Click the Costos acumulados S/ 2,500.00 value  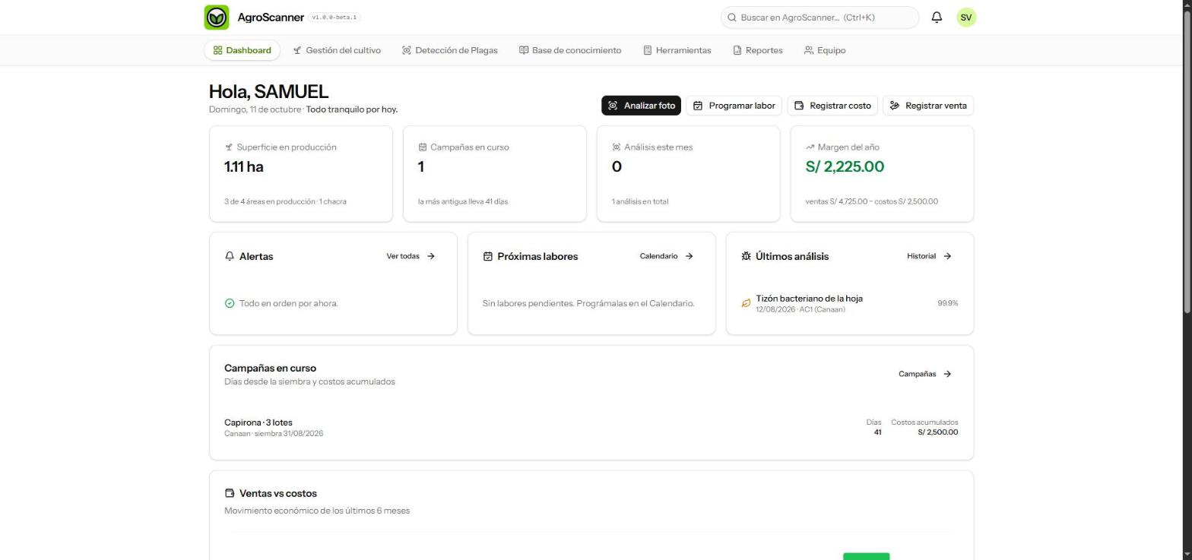point(937,432)
